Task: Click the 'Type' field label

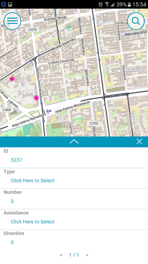Action: [x=9, y=172]
